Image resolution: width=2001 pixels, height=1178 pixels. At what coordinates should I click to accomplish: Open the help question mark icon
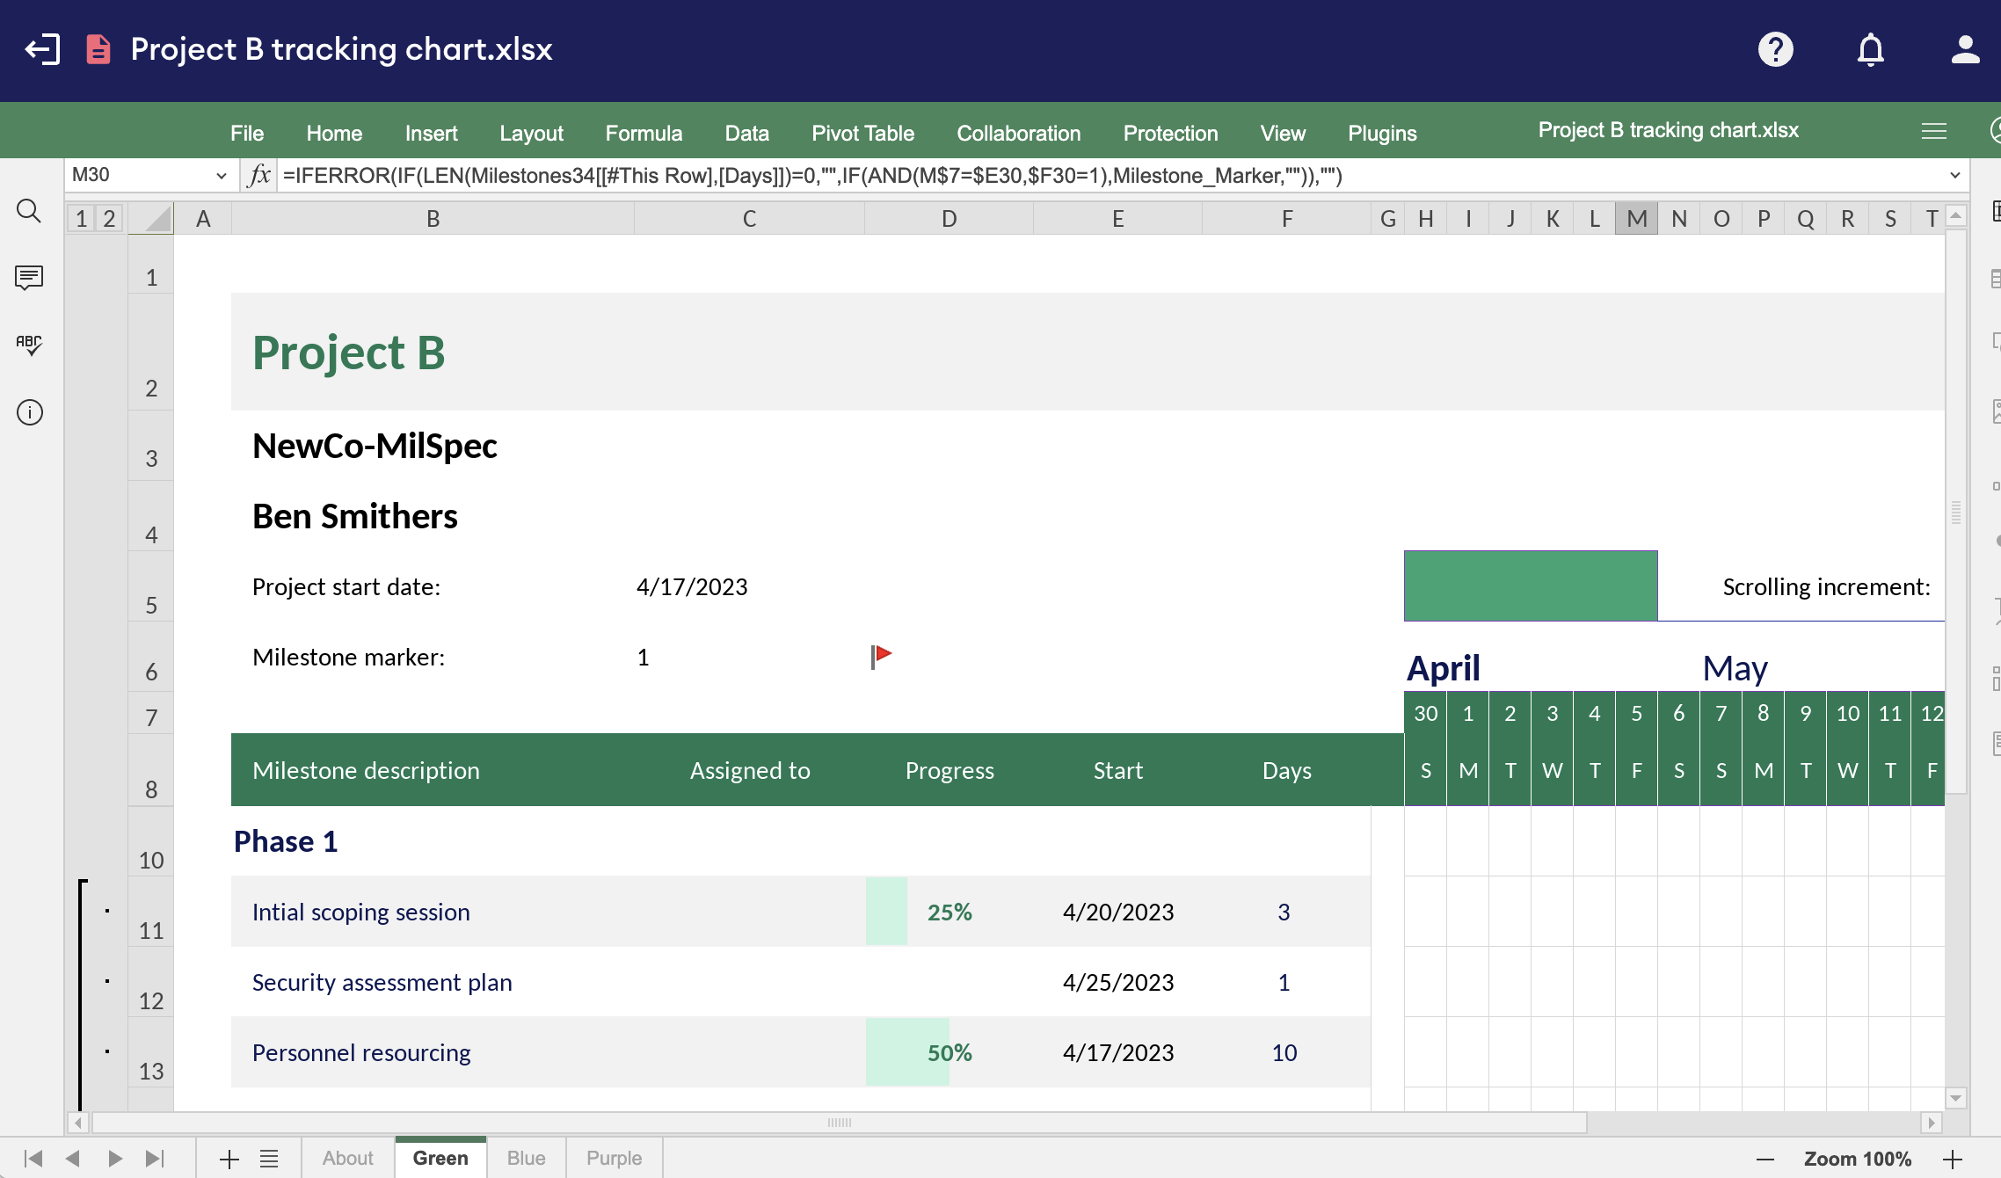(x=1775, y=49)
